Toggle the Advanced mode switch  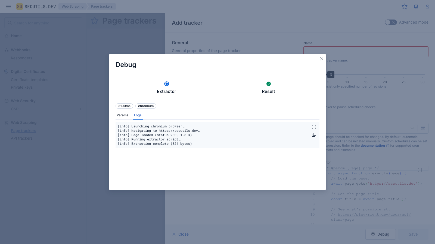tap(391, 22)
